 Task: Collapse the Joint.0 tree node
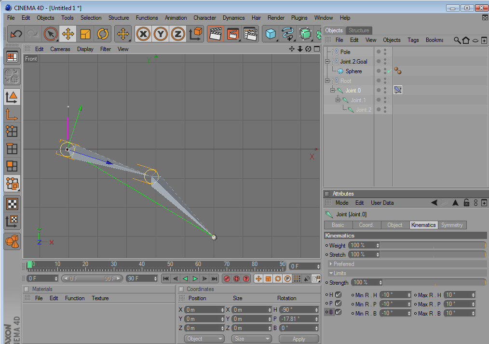[332, 91]
